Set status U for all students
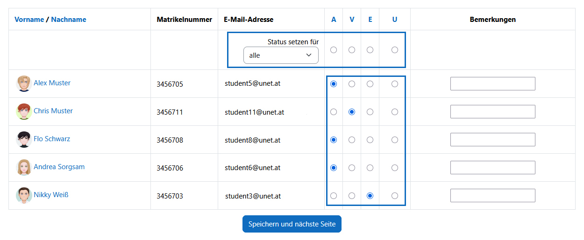This screenshot has height=240, width=584. point(395,50)
